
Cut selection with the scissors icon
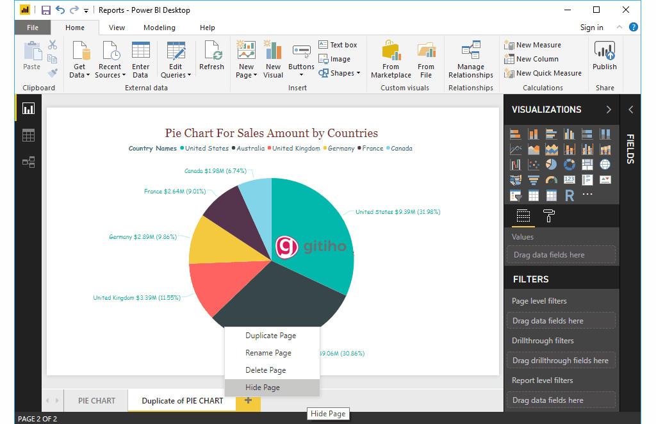point(53,44)
